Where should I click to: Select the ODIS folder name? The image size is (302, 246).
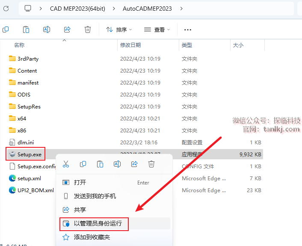click(x=24, y=94)
